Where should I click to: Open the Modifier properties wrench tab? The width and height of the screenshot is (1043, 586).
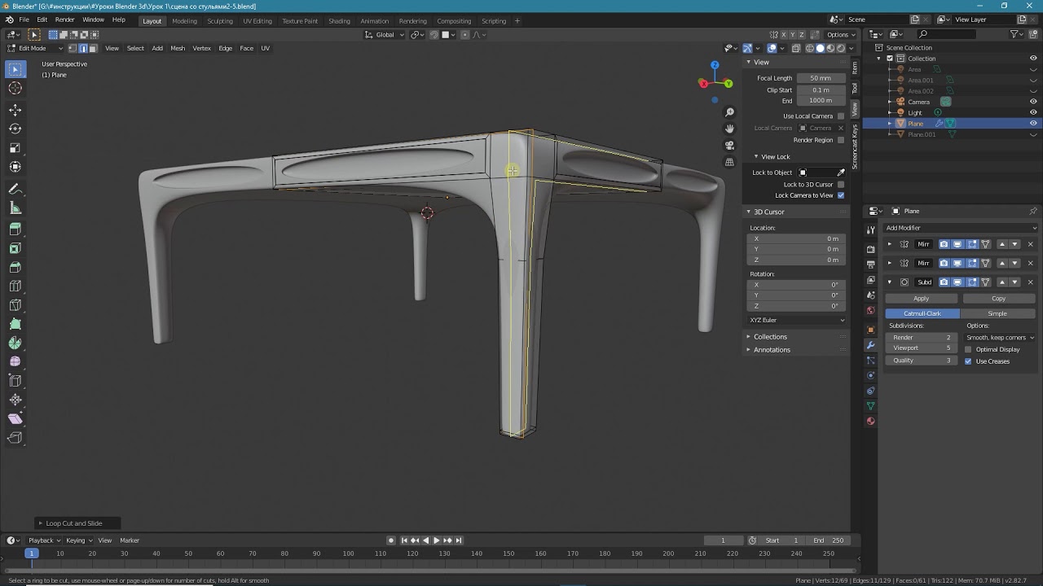click(870, 345)
